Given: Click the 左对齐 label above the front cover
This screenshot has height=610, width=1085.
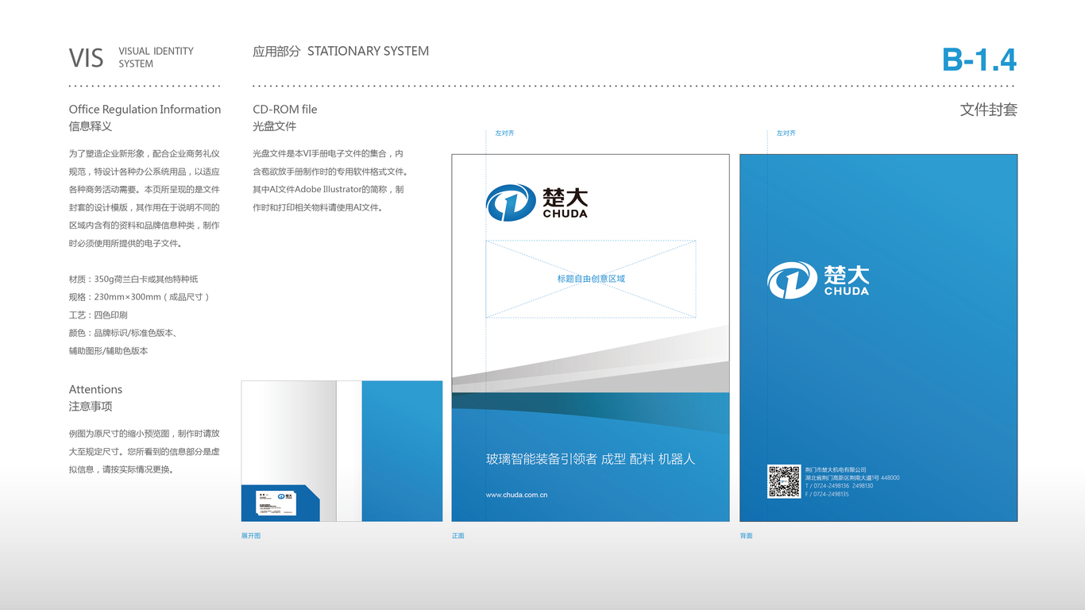Looking at the screenshot, I should pyautogui.click(x=504, y=133).
